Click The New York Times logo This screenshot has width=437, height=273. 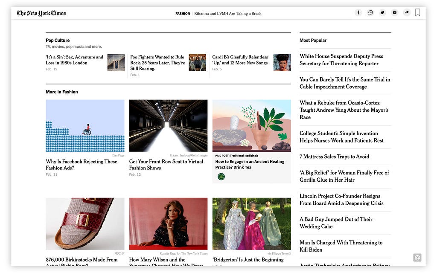(x=41, y=13)
